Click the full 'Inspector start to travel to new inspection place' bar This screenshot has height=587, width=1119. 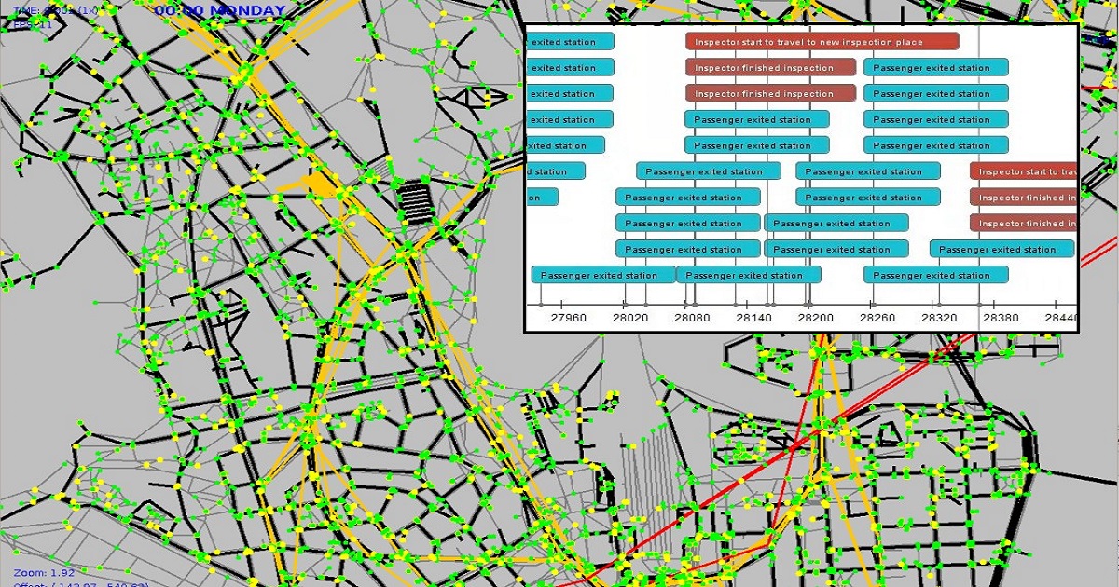(822, 42)
